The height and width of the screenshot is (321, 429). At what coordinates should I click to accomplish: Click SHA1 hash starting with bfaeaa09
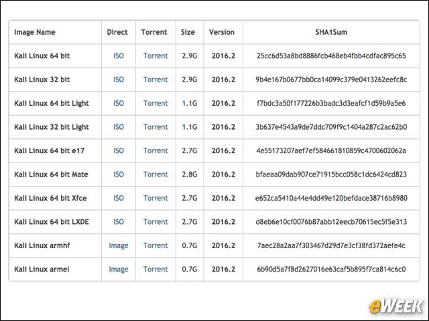331,175
